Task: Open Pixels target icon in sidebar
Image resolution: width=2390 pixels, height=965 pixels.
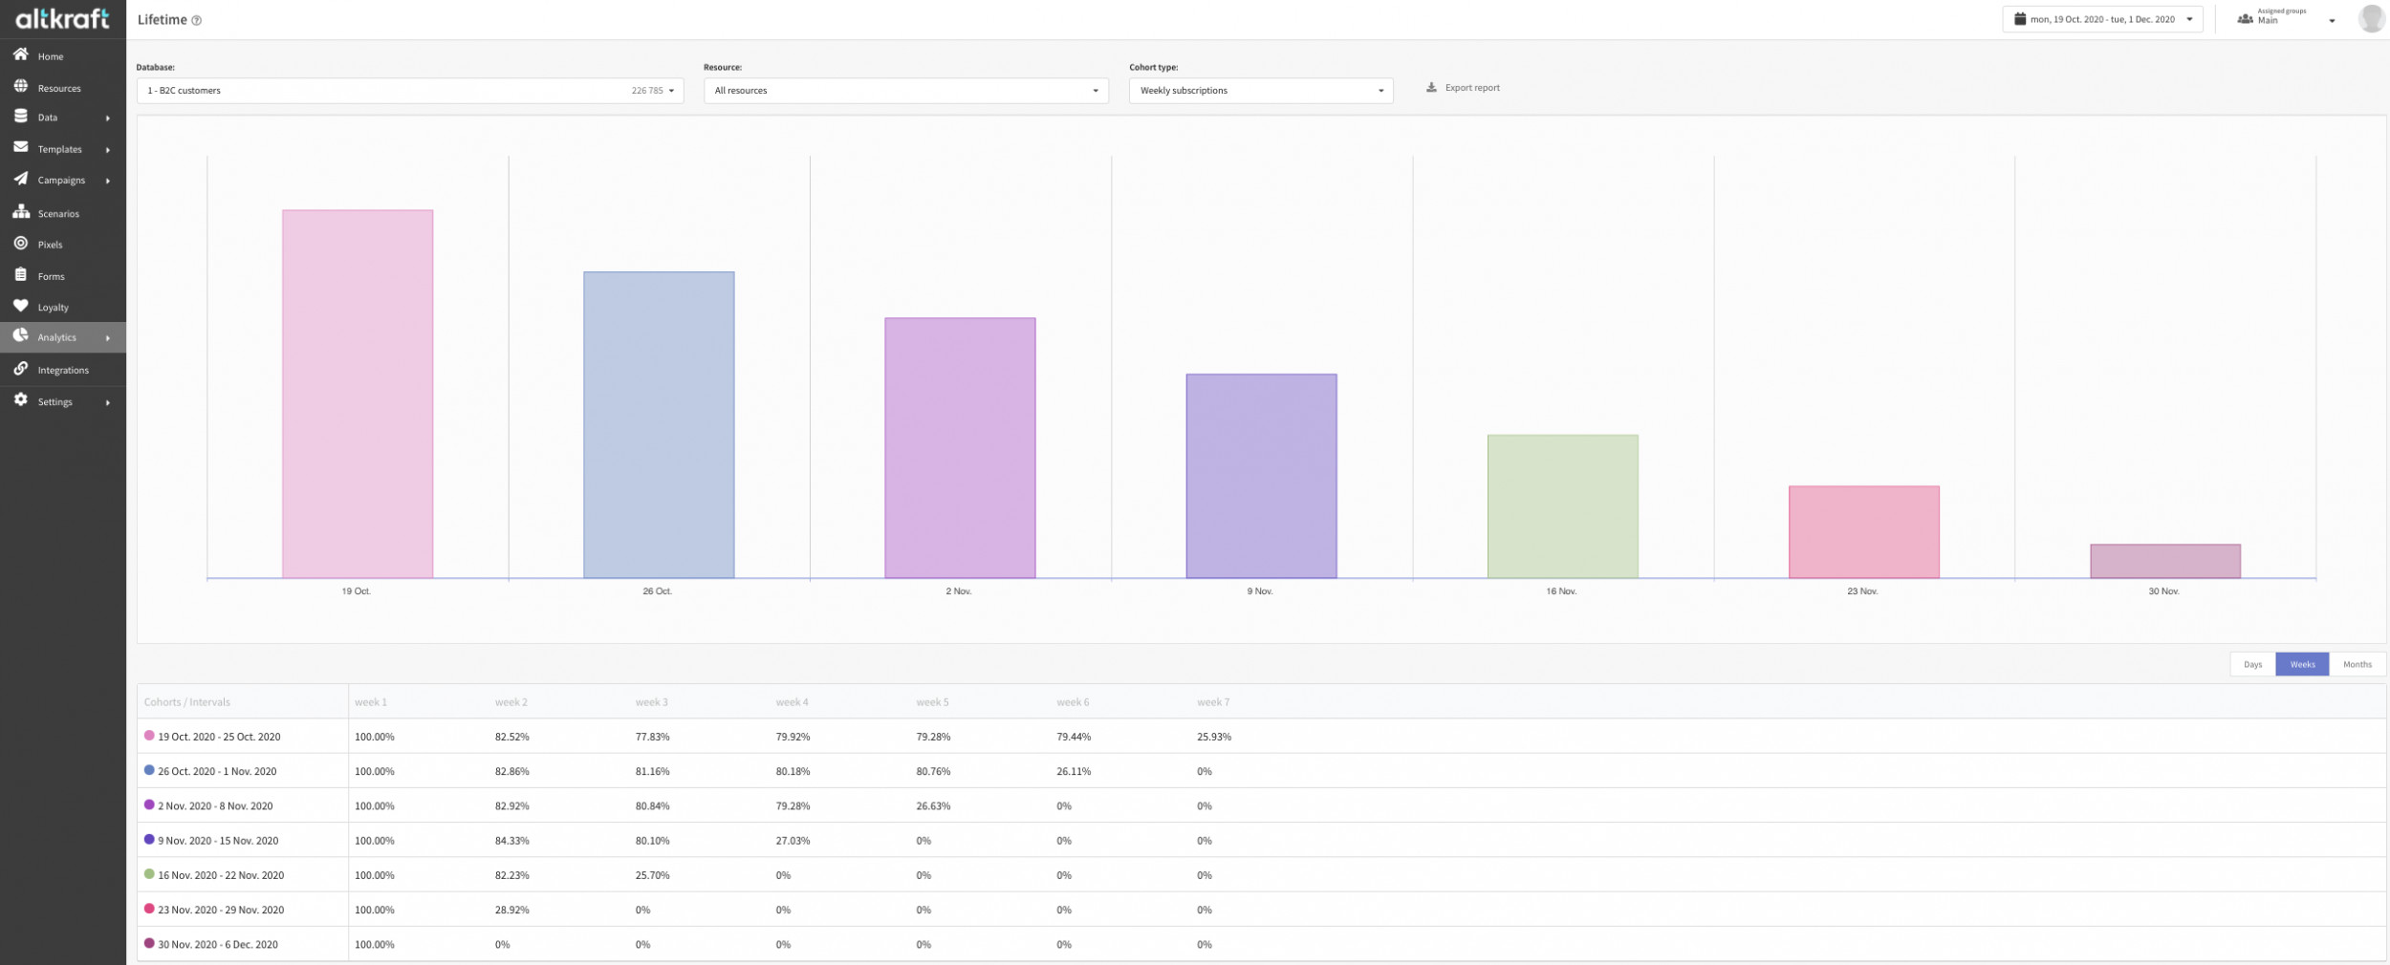Action: (x=20, y=244)
